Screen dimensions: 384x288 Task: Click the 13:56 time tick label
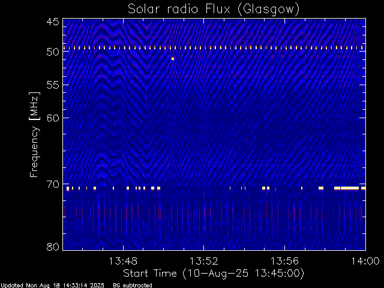(284, 261)
